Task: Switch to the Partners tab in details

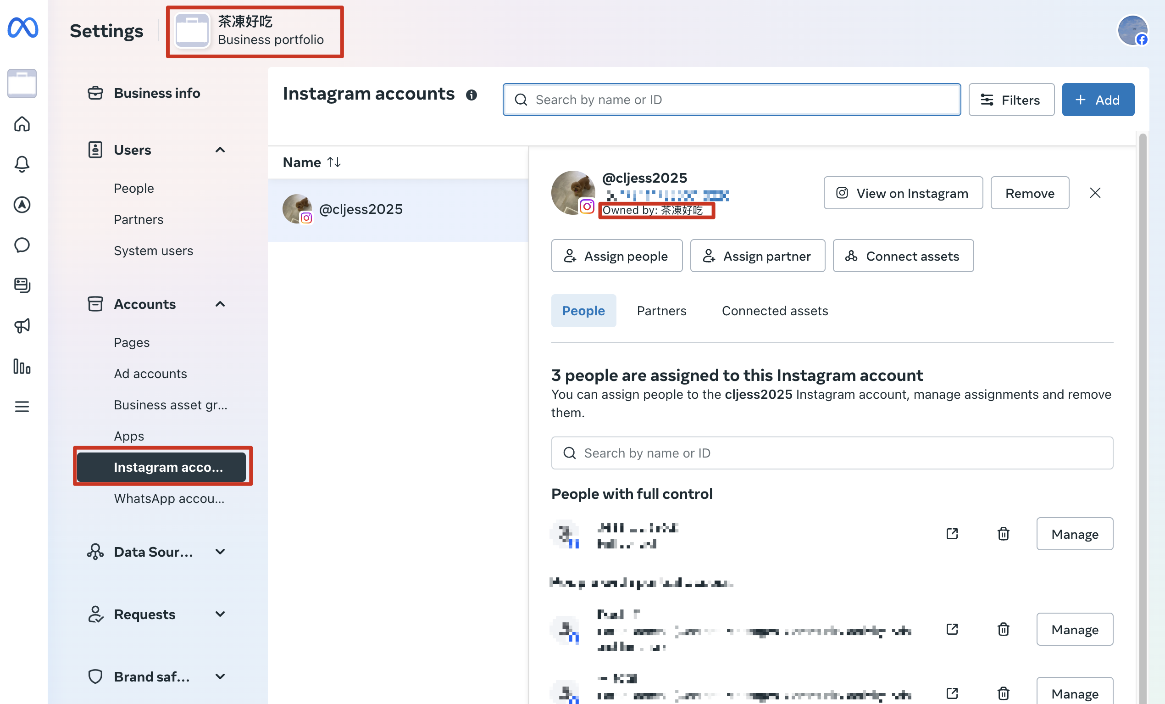Action: pos(661,311)
